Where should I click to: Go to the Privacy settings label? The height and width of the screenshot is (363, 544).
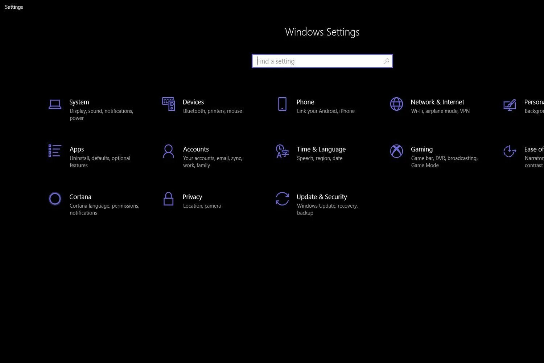(x=192, y=197)
